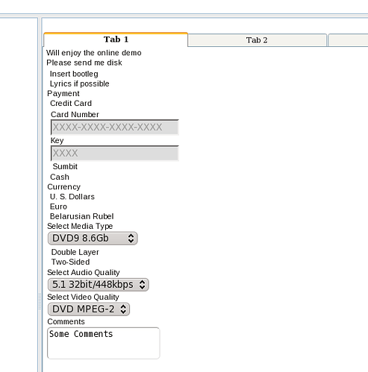Open the DVD9 8.6Gb media type dropdown

93,239
